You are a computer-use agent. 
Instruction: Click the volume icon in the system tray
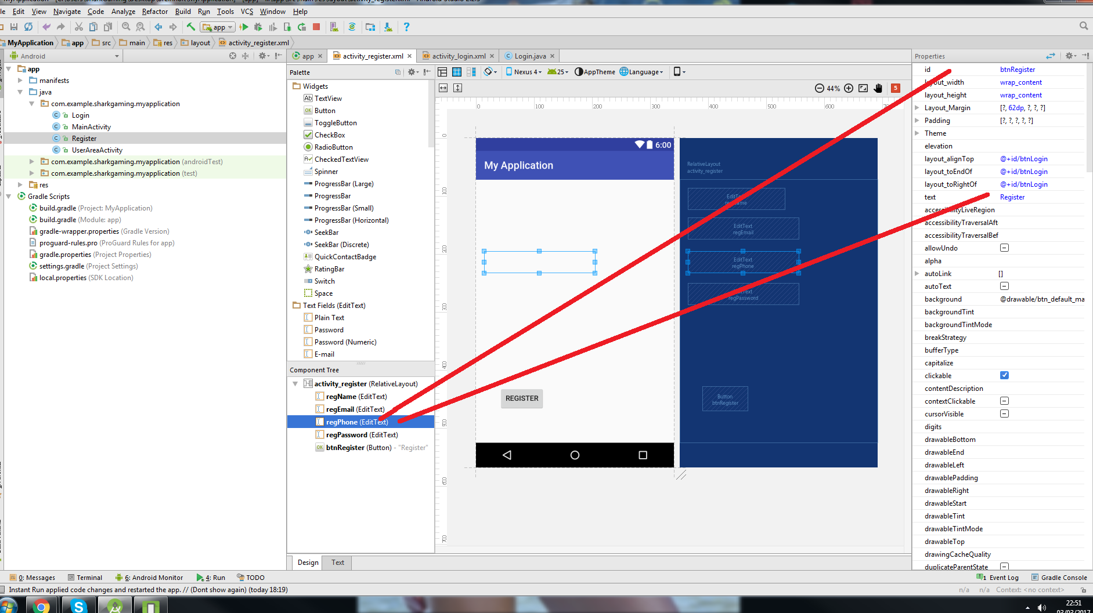(x=1042, y=607)
